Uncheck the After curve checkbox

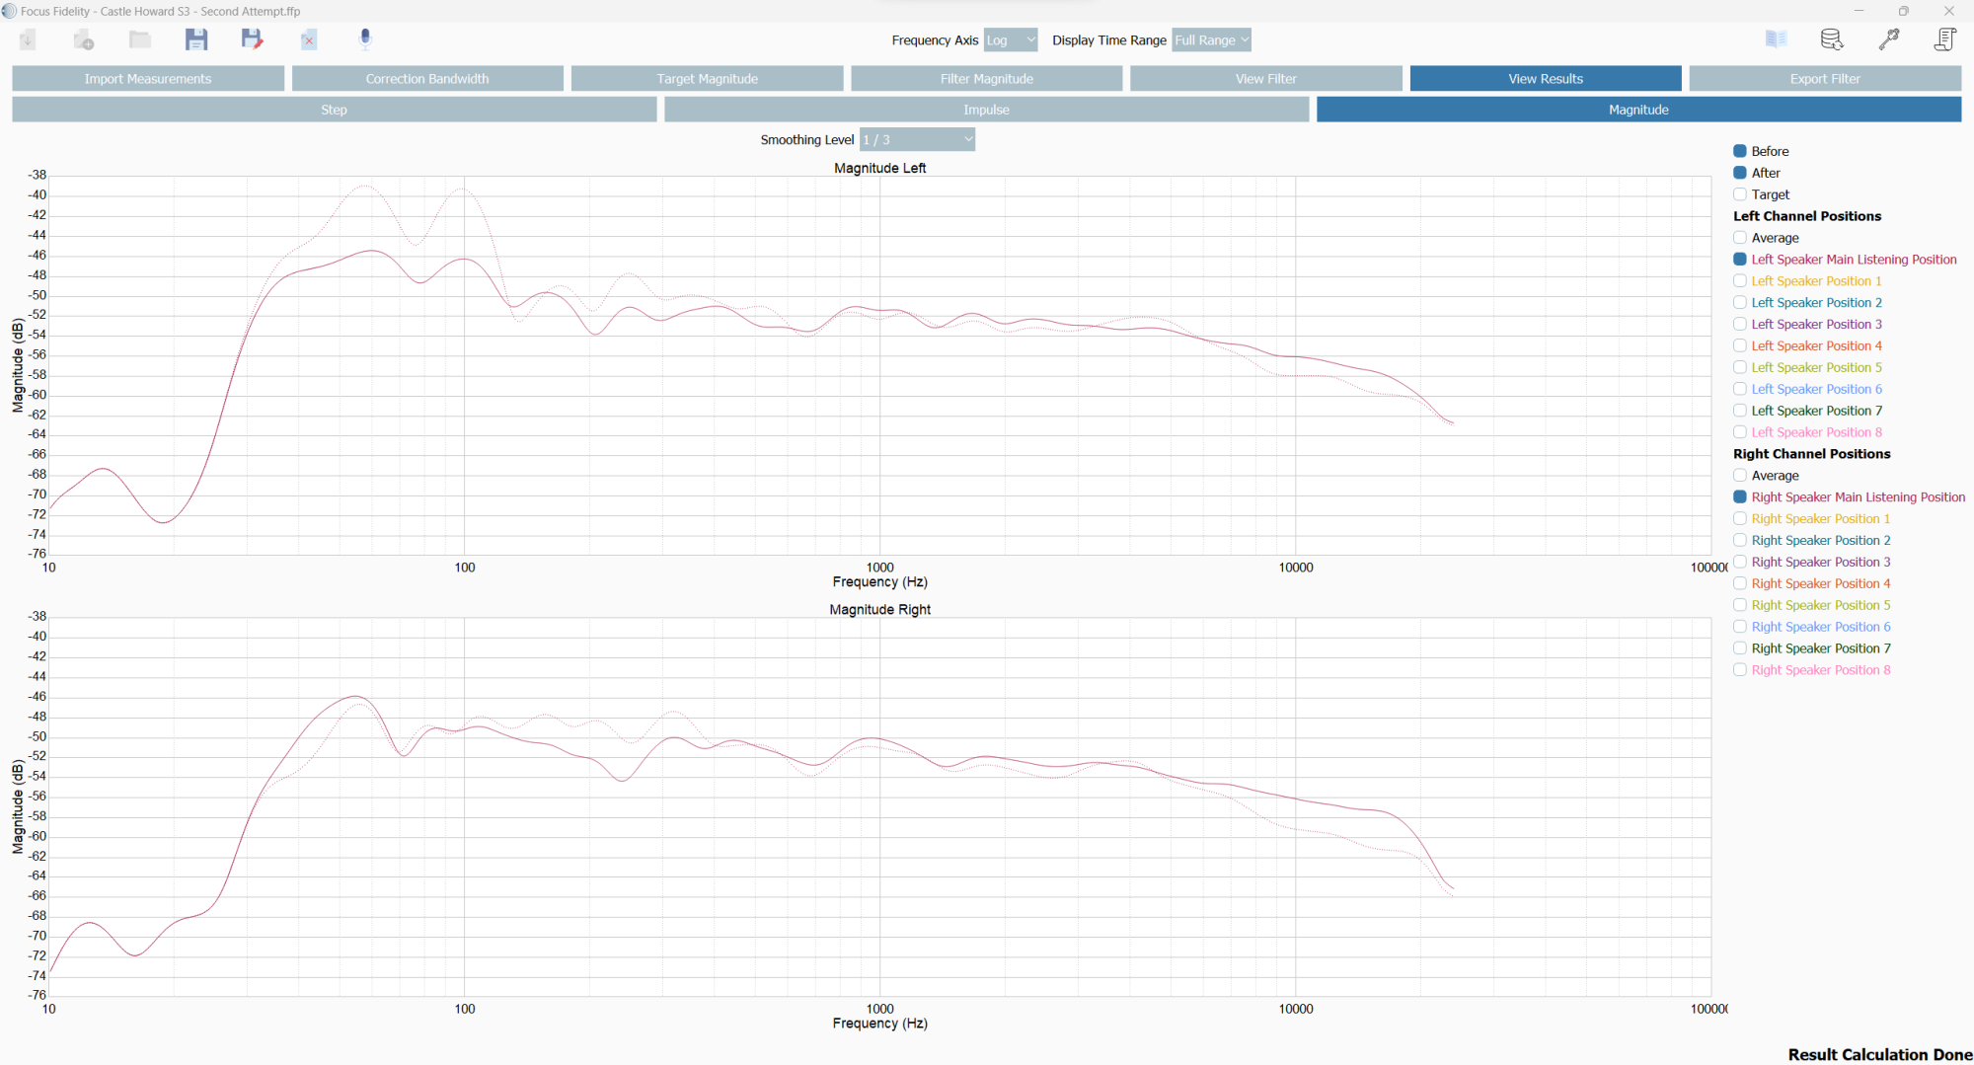pyautogui.click(x=1740, y=173)
